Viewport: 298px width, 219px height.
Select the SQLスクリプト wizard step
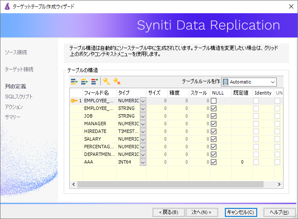(19, 97)
